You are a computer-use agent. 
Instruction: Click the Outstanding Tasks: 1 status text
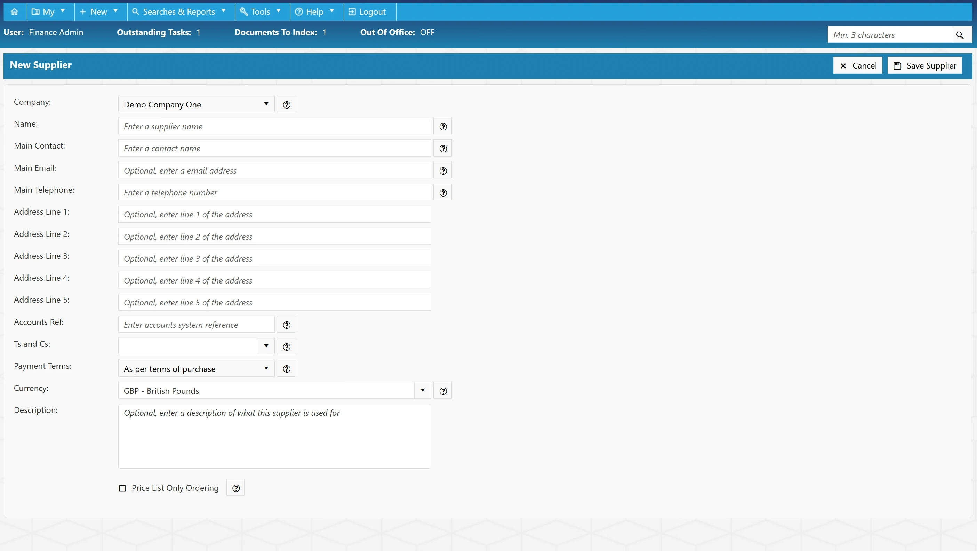(x=159, y=32)
